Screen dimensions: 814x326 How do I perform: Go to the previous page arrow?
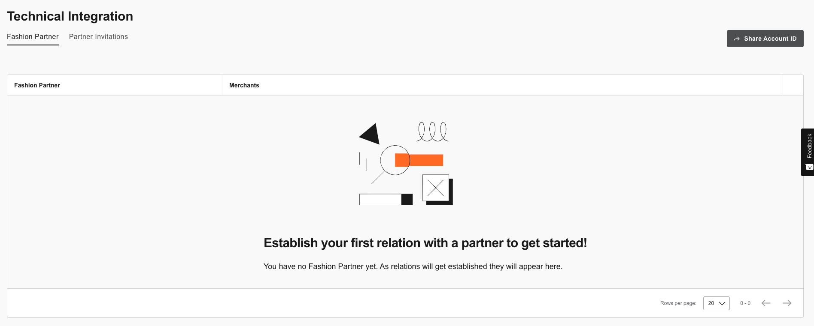[x=766, y=303]
